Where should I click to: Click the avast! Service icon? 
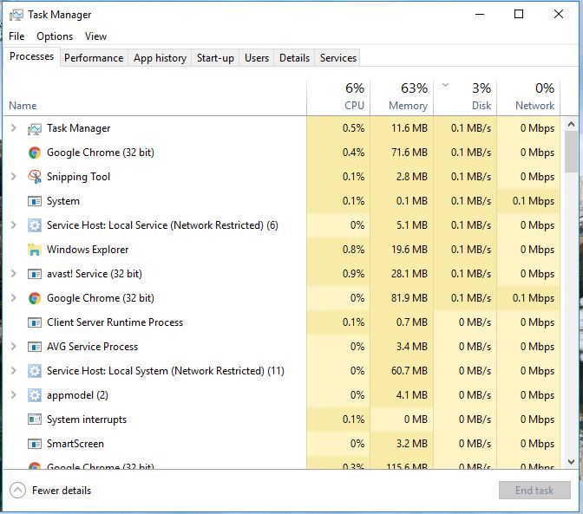pyautogui.click(x=35, y=274)
